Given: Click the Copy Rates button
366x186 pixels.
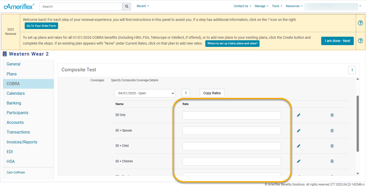Looking at the screenshot, I should (212, 93).
